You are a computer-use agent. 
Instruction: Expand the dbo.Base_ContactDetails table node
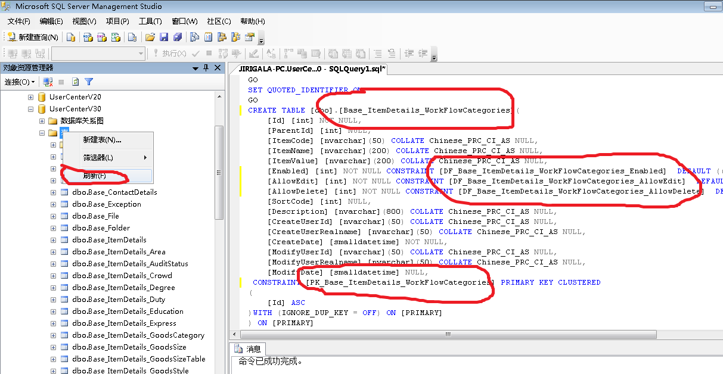coord(53,192)
